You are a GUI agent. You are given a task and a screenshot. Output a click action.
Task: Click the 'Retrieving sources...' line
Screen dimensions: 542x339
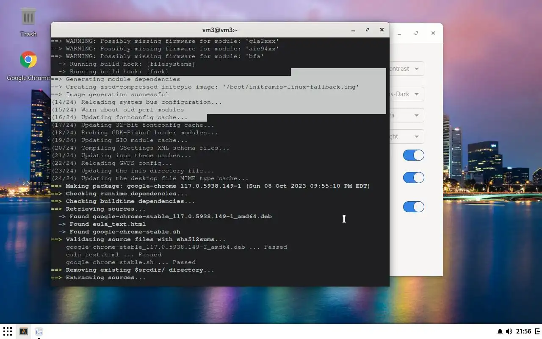pos(98,209)
